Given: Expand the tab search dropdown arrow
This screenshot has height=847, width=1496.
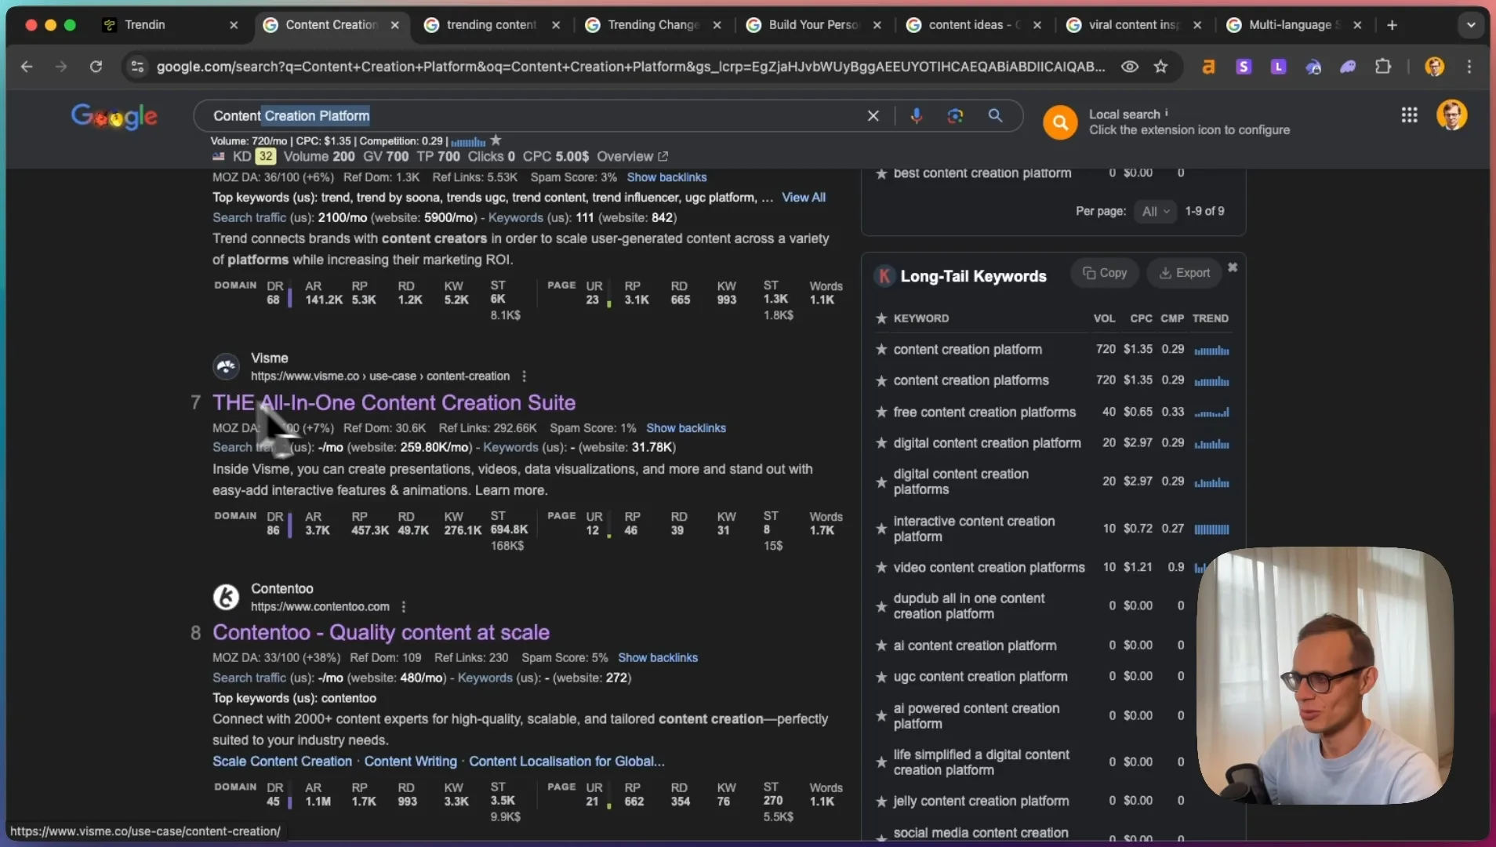Looking at the screenshot, I should (1471, 25).
